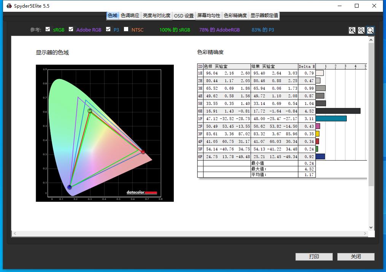Click the horizontal scrollbar left arrow
Image resolution: width=386 pixels, height=272 pixels.
[x=14, y=233]
